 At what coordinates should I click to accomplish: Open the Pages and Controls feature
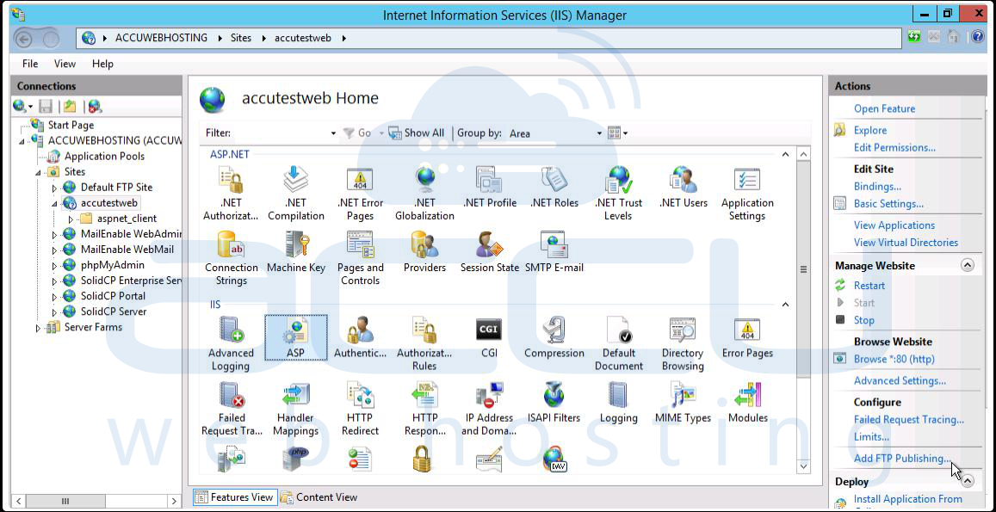coord(360,258)
